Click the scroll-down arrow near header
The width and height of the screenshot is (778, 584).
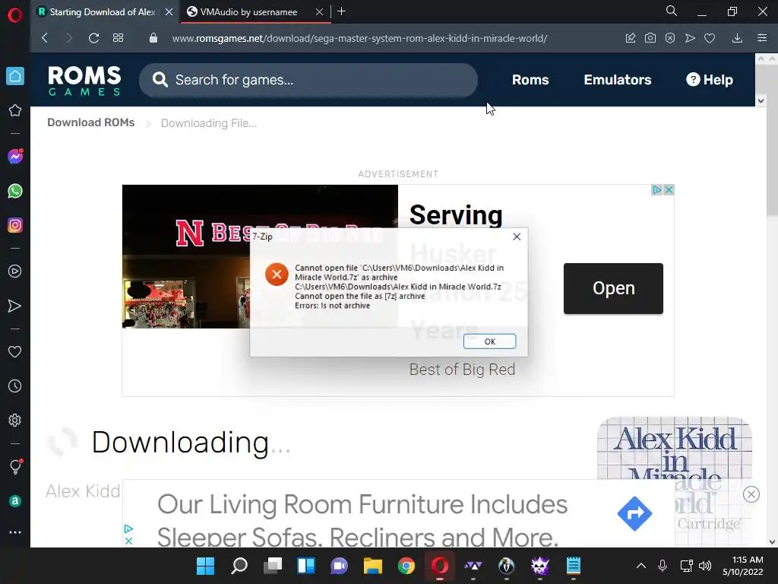pyautogui.click(x=761, y=101)
